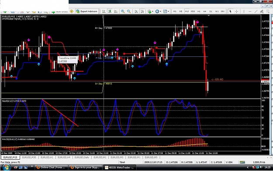Toggle the M15 timeframe button
Screen dimensions: 273x171
tap(187, 11)
